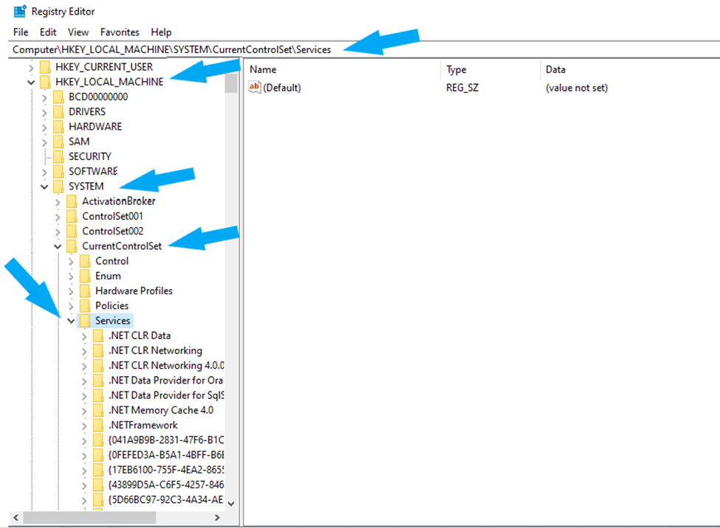Click the ControlSet001 folder icon

[x=72, y=216]
